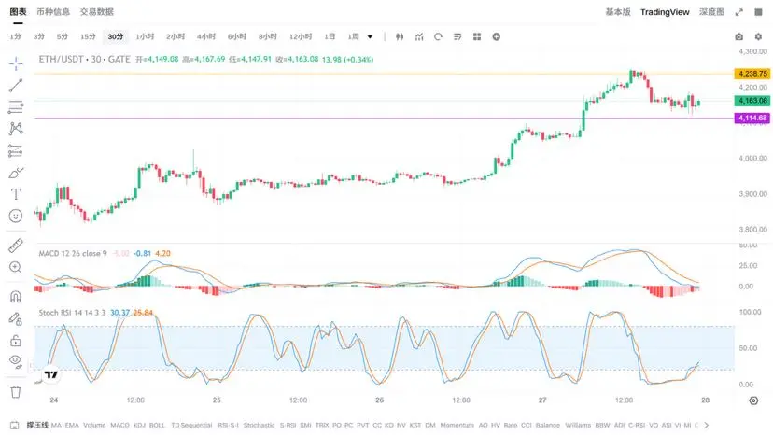Toggle the EMA indicator

[x=72, y=425]
